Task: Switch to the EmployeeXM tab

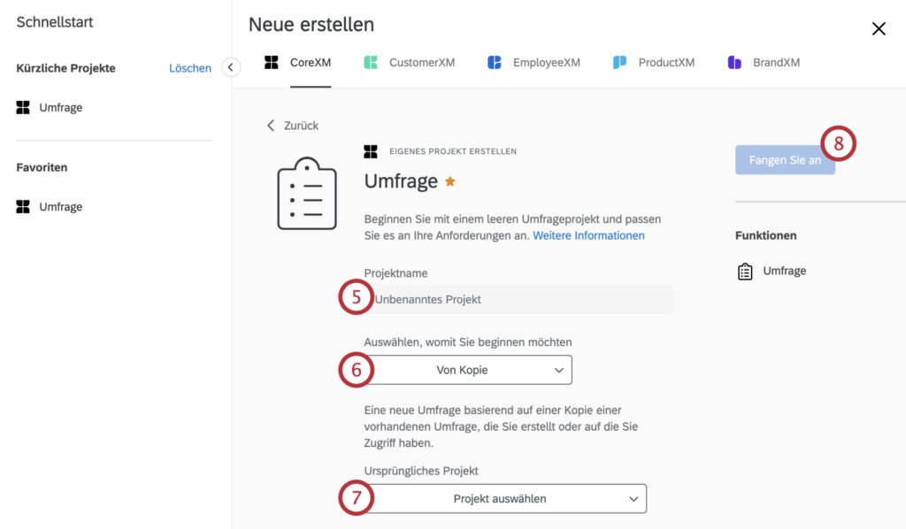Action: point(534,63)
